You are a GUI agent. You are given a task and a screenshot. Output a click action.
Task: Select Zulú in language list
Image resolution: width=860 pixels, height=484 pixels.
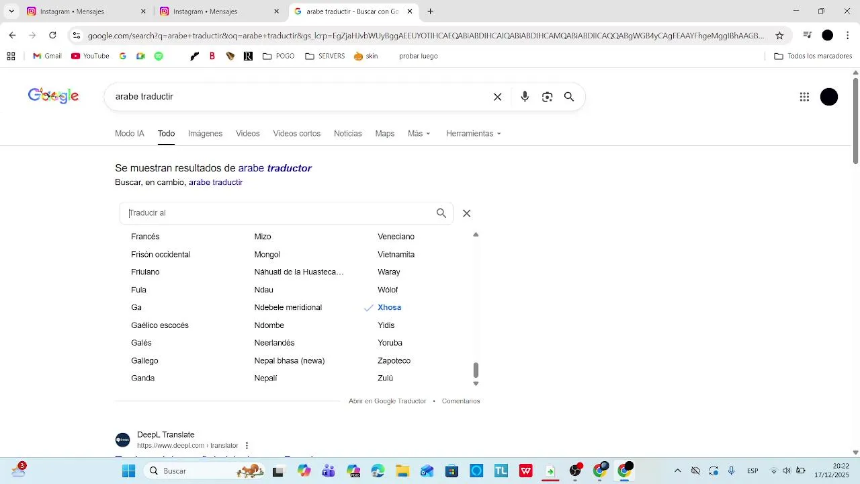(x=385, y=378)
